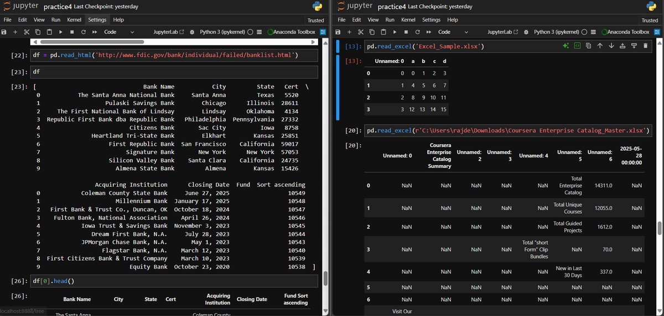Image resolution: width=664 pixels, height=316 pixels.
Task: Cut the selected cell in right notebook
Action: click(361, 32)
